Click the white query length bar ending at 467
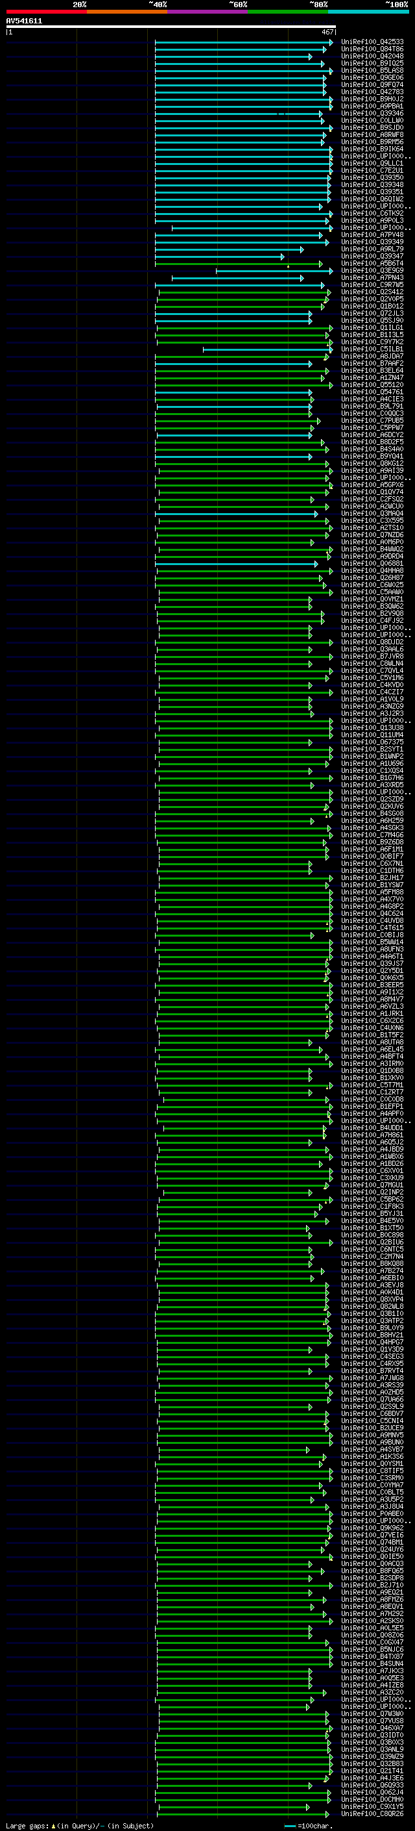Image resolution: width=415 pixels, height=1831 pixels. 171,26
